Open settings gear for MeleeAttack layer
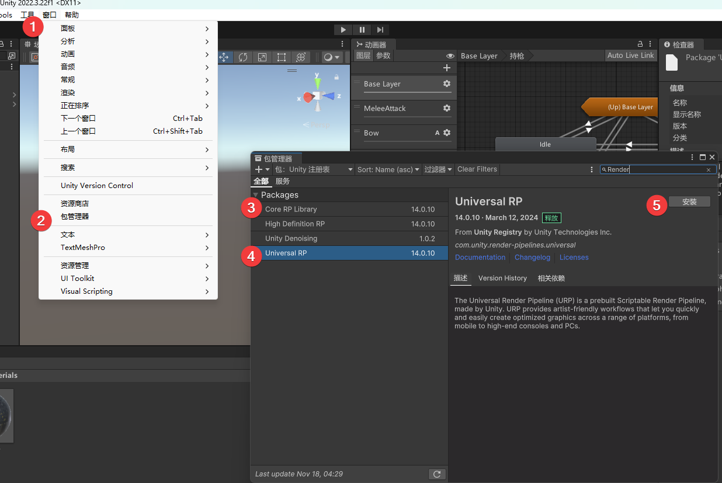The height and width of the screenshot is (483, 722). (447, 108)
